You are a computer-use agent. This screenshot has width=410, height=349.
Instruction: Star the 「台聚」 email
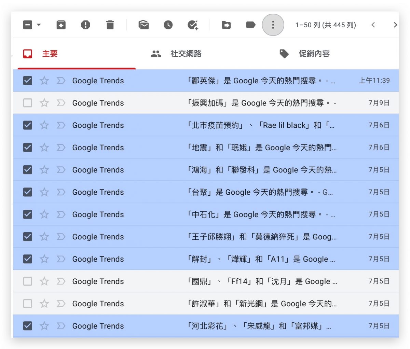tap(44, 192)
